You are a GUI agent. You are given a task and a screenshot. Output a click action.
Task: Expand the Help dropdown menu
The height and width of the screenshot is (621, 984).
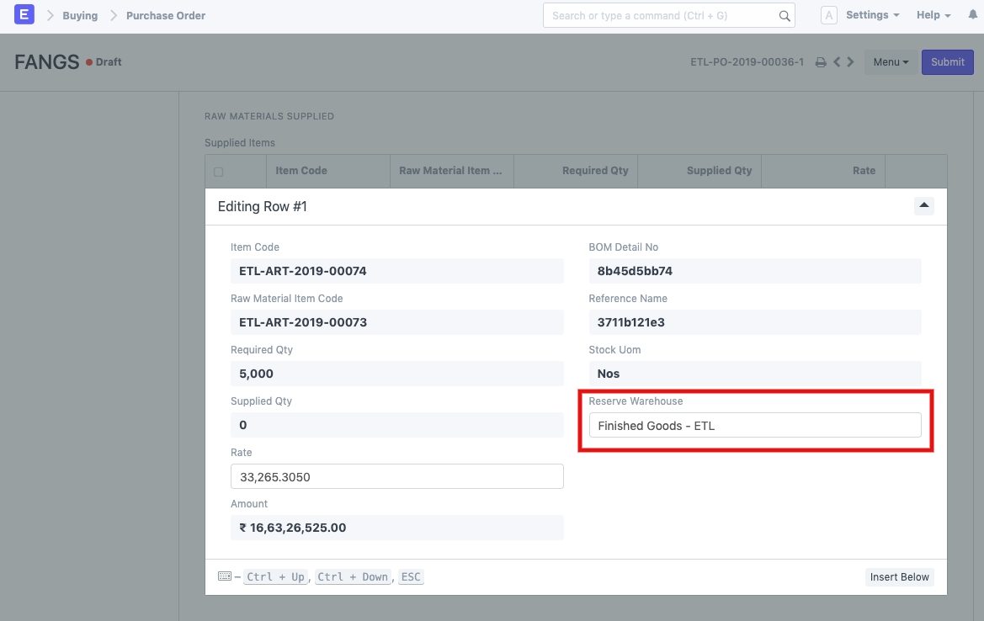click(x=933, y=15)
